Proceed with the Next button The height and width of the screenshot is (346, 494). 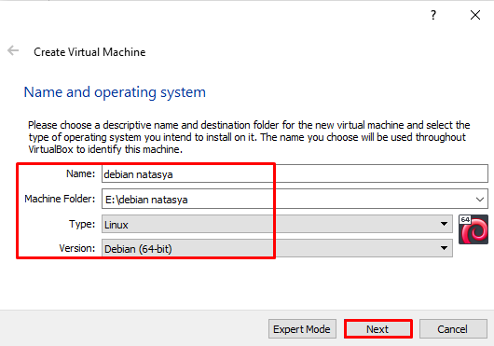378,329
